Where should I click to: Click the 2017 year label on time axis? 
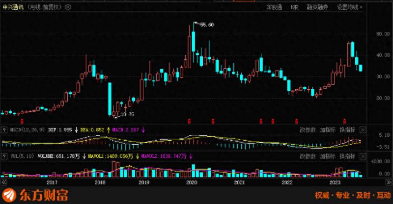[x=52, y=182]
